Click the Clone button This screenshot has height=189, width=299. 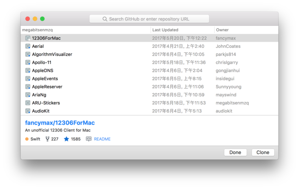coord(263,152)
